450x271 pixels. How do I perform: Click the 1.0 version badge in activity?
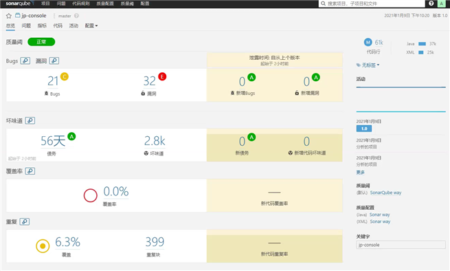pos(364,129)
